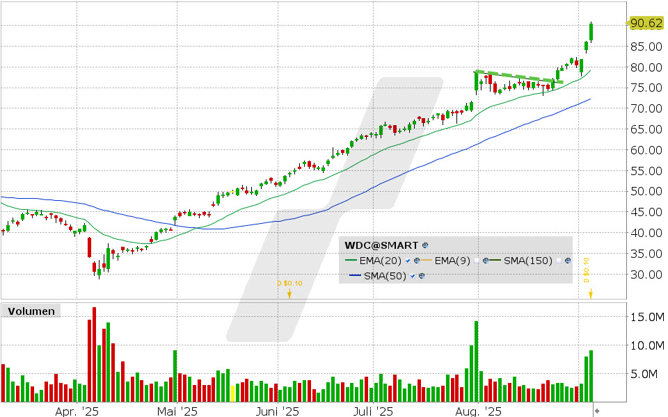Viewport: 668px width, 417px height.
Task: Open the SMA(150) indicator settings icon
Action: coord(568,261)
